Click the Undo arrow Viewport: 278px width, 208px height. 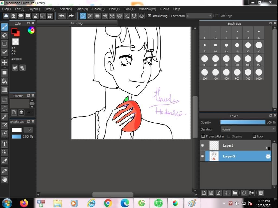(62, 16)
